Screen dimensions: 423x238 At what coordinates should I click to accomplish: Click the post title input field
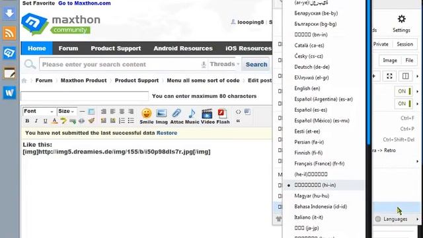[85, 96]
